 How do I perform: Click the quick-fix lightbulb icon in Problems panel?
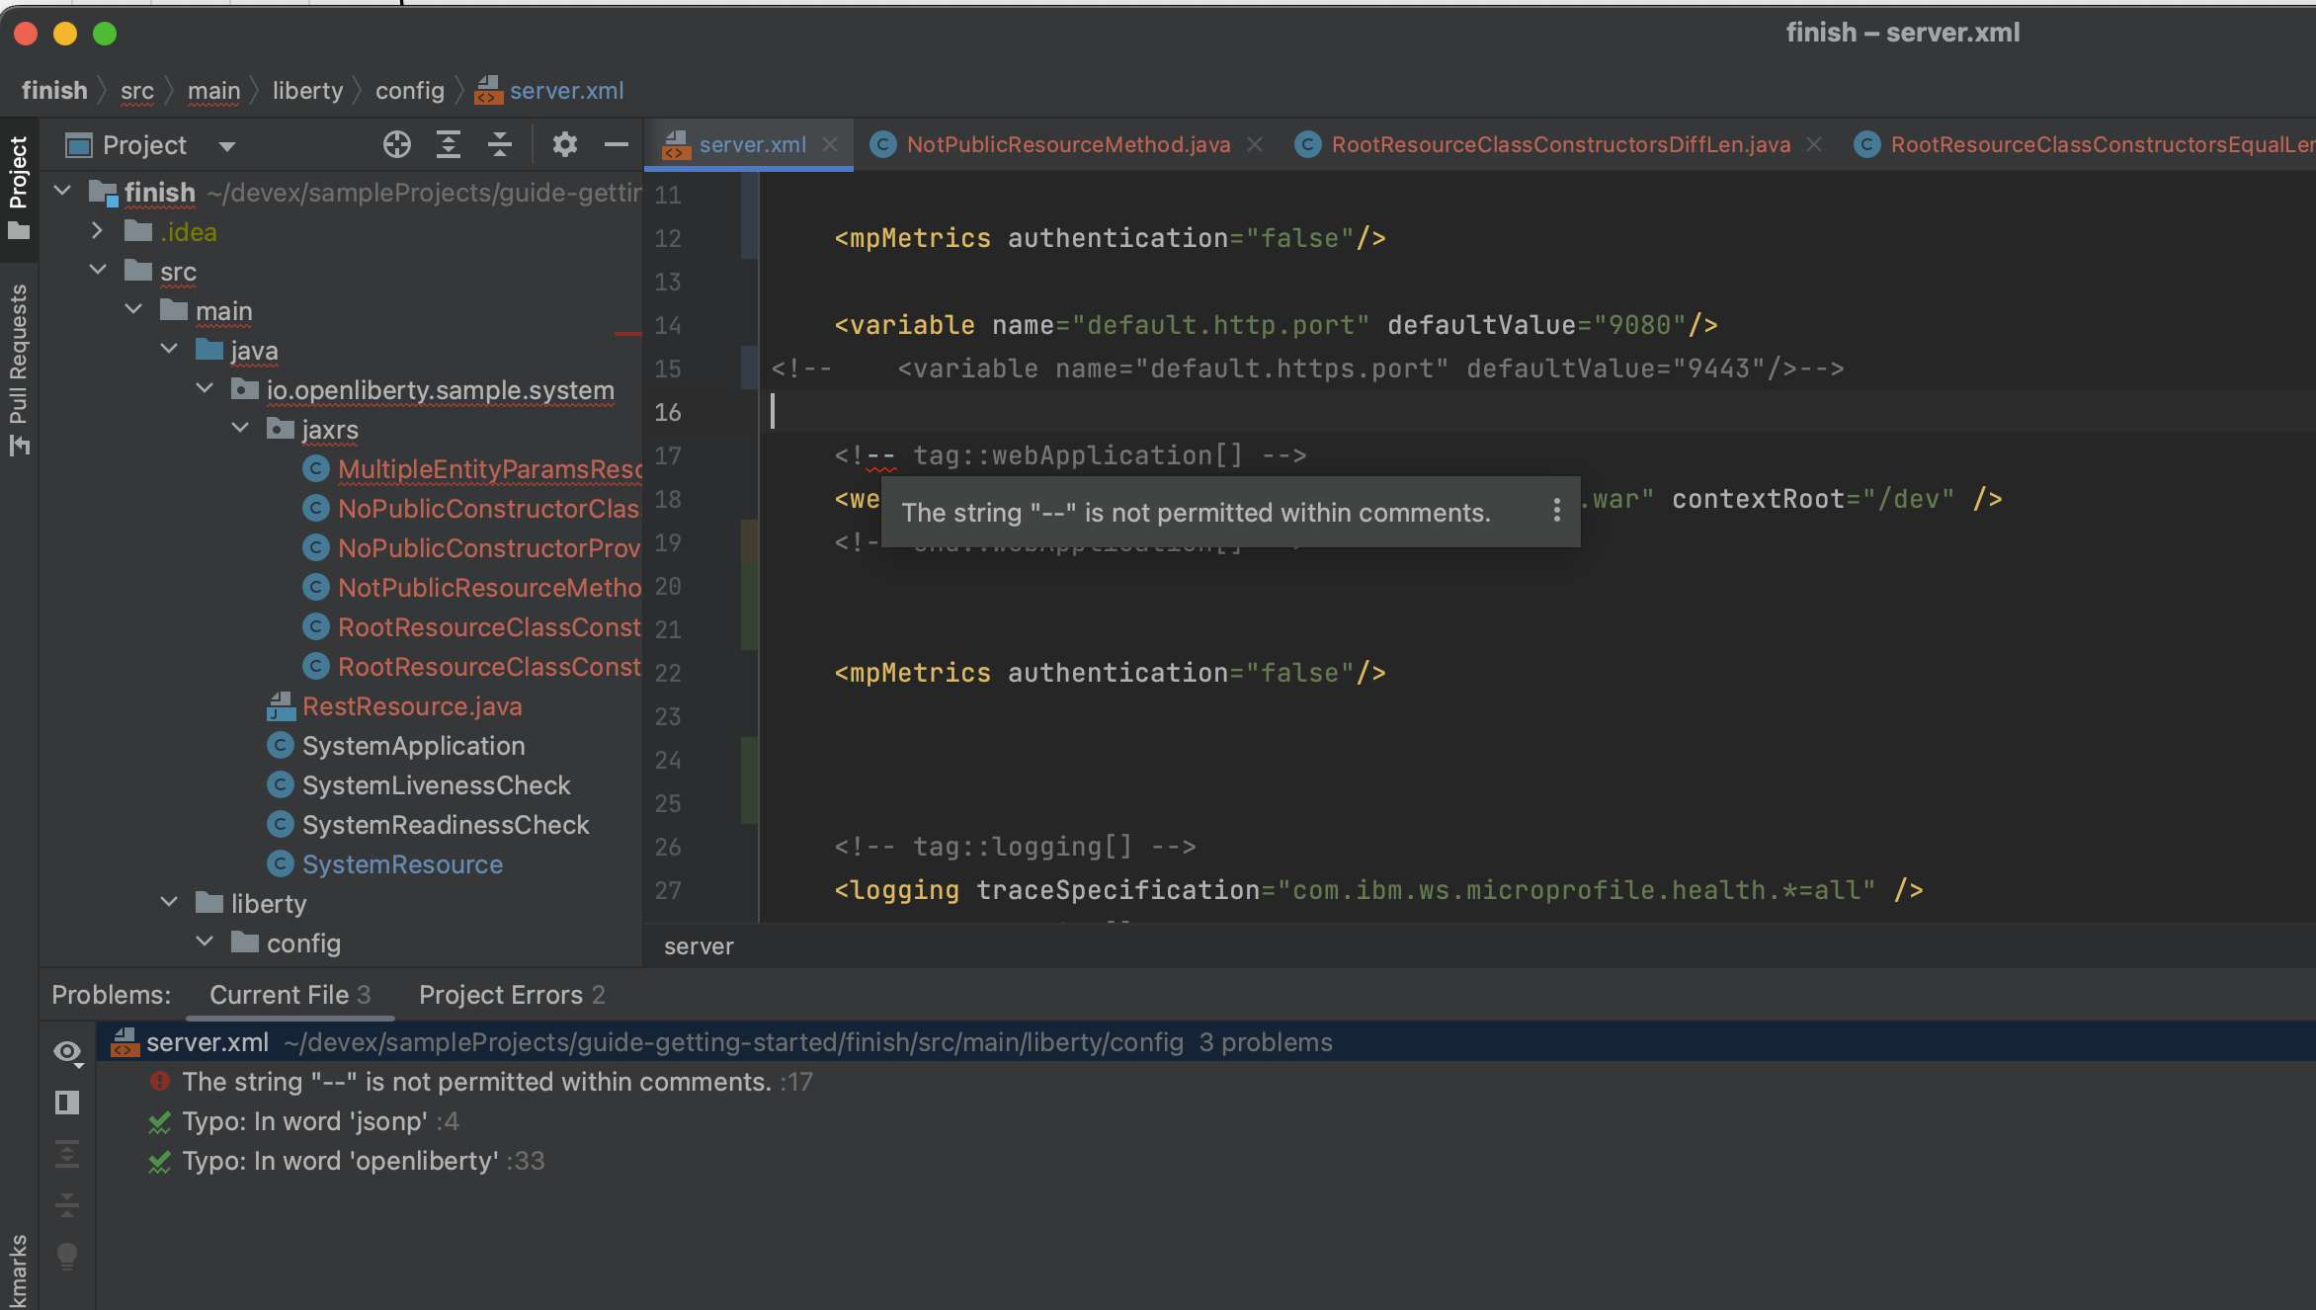click(x=67, y=1257)
